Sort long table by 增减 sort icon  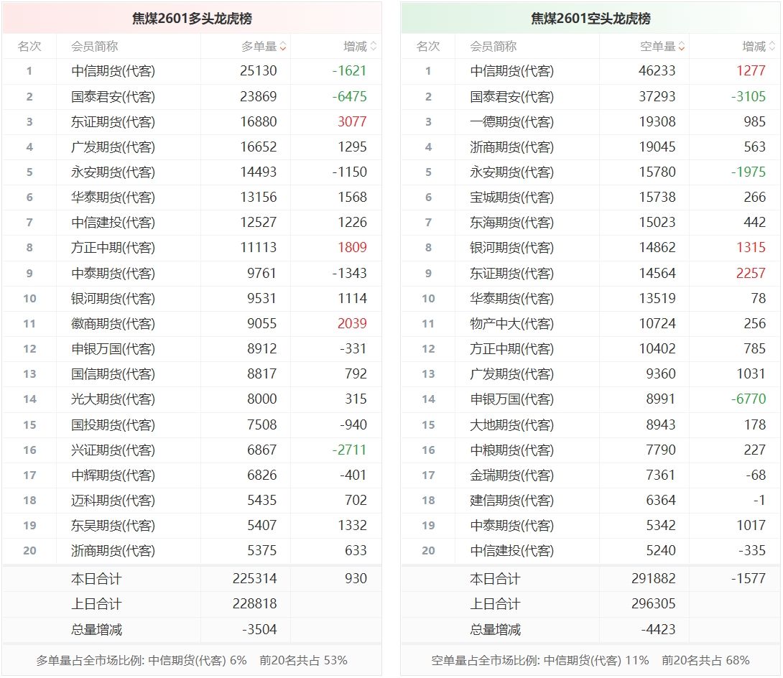coord(373,47)
